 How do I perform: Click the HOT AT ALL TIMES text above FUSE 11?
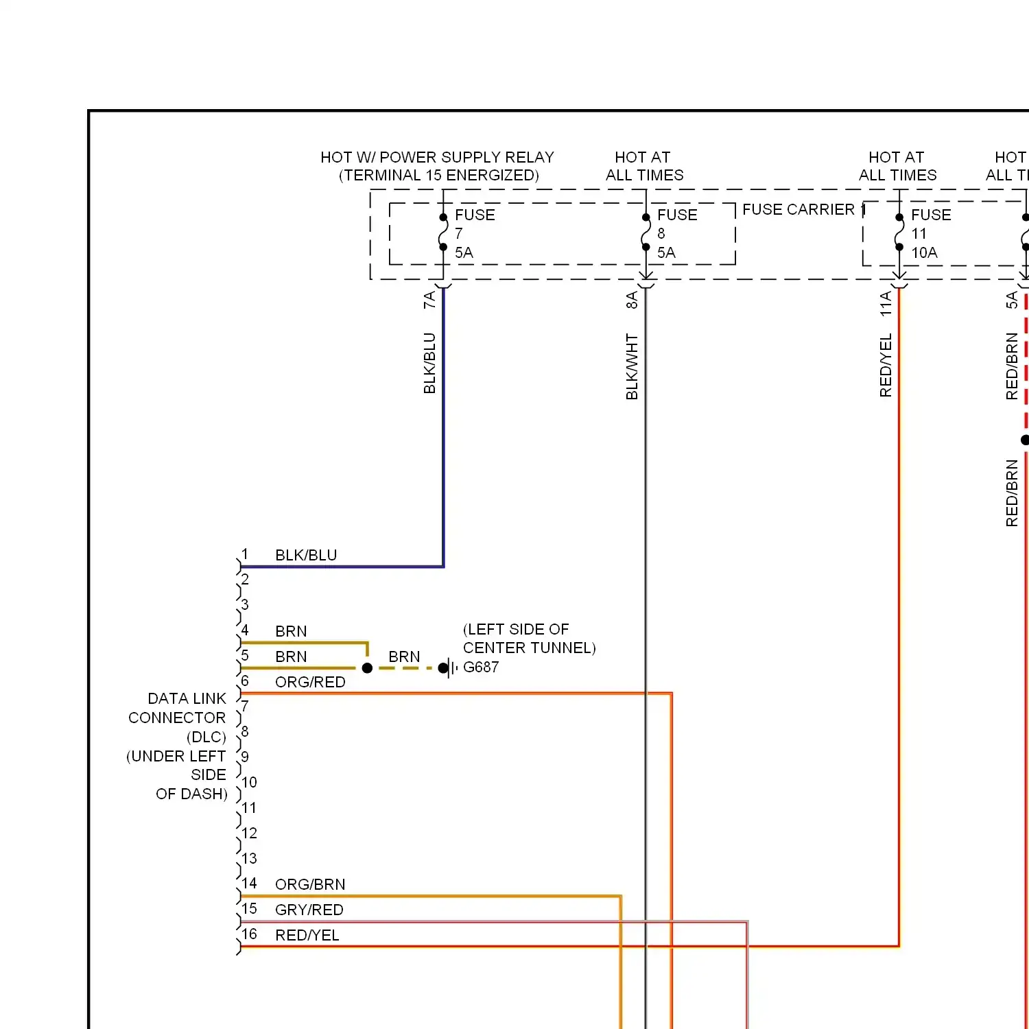pyautogui.click(x=897, y=166)
